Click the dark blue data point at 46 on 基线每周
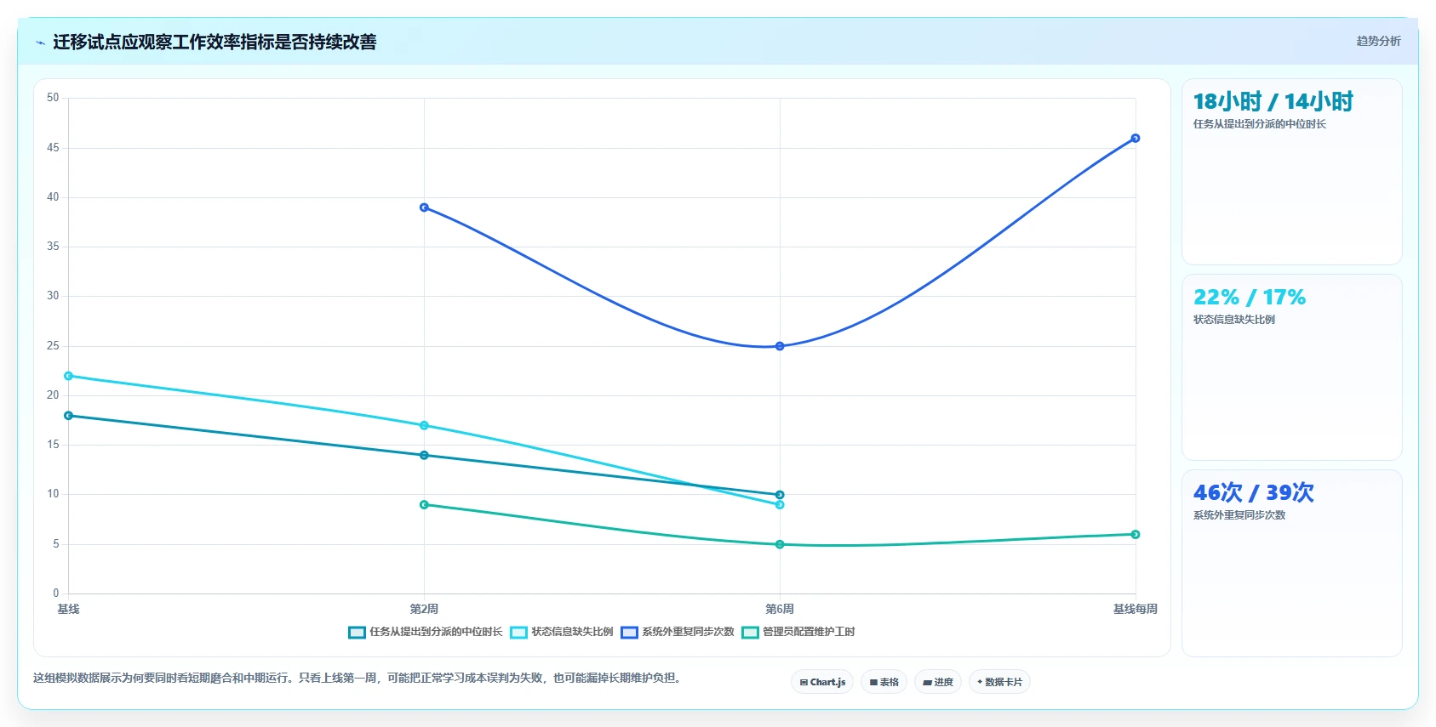The image size is (1436, 727). coord(1136,138)
